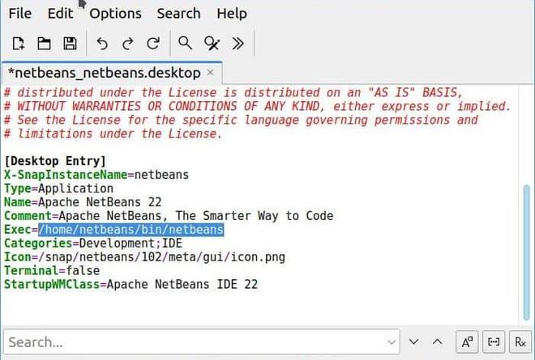Find previous match with up chevron
Screen dimensions: 535x360
coord(438,341)
